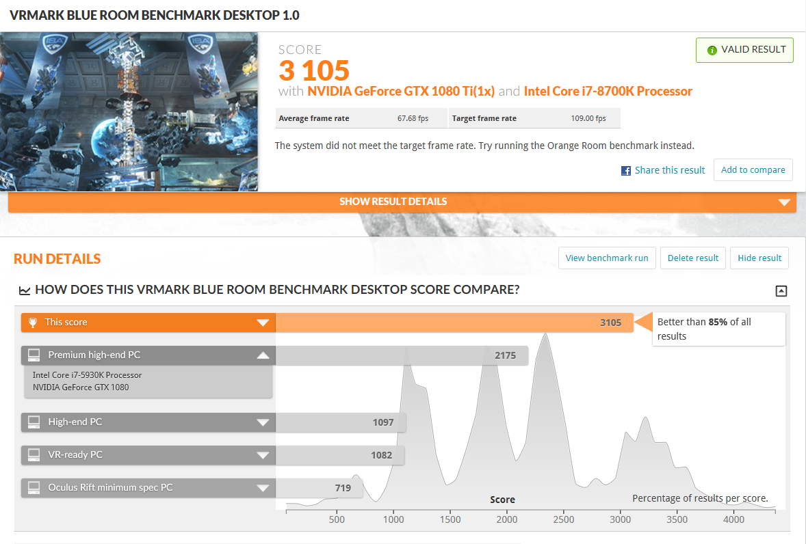This screenshot has width=806, height=544.
Task: Click the Average frame rate label
Action: pos(313,118)
